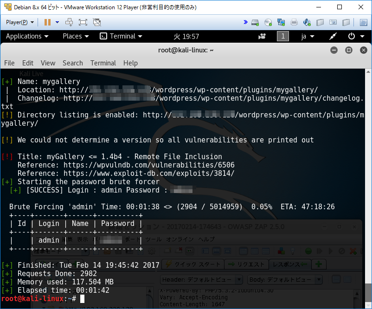Open the Body view dropdown in ZAP

click(x=284, y=280)
